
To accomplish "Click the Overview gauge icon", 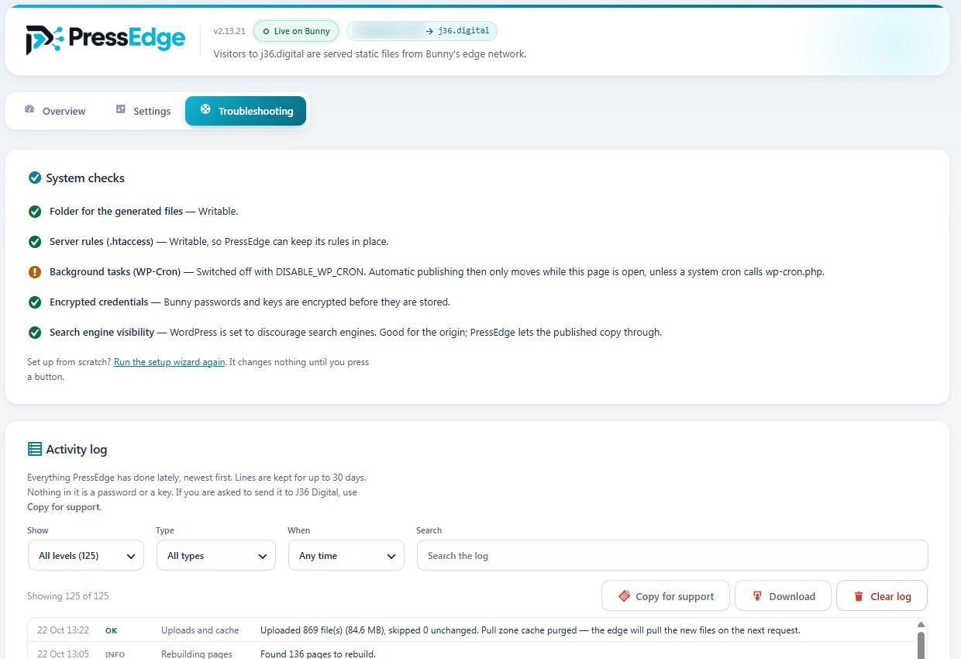I will (x=29, y=109).
